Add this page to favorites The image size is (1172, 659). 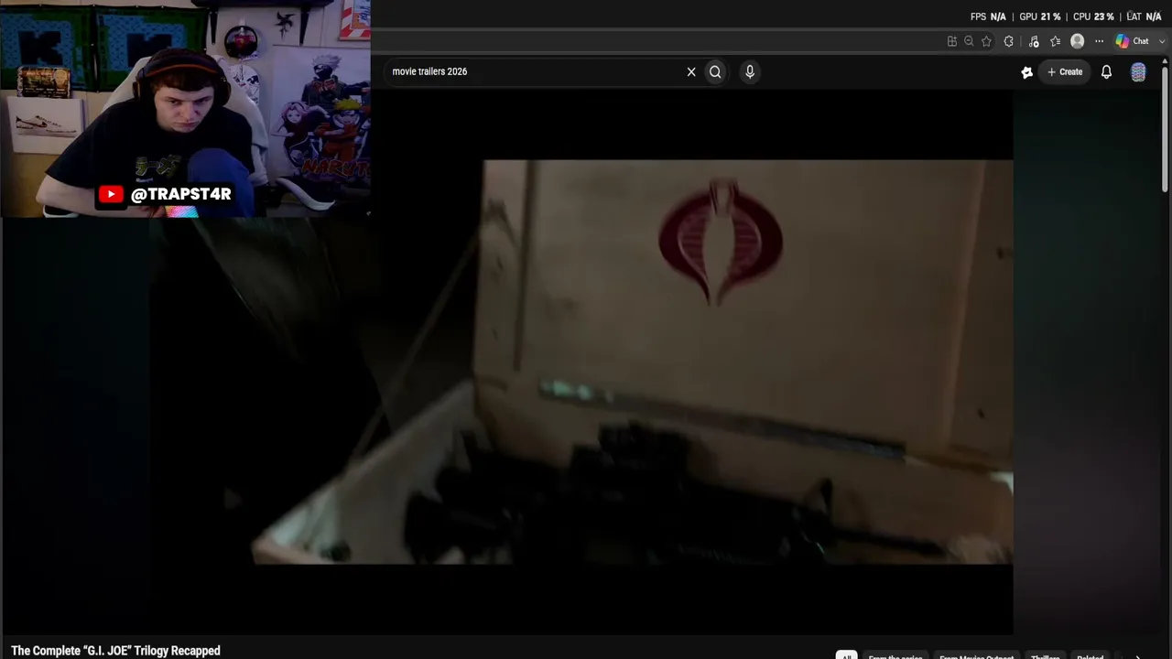tap(986, 41)
